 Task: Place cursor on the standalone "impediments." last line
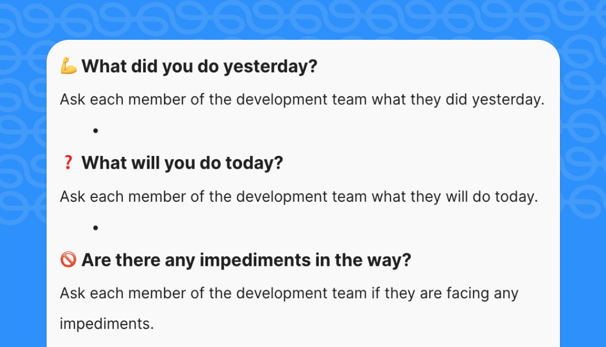(107, 323)
